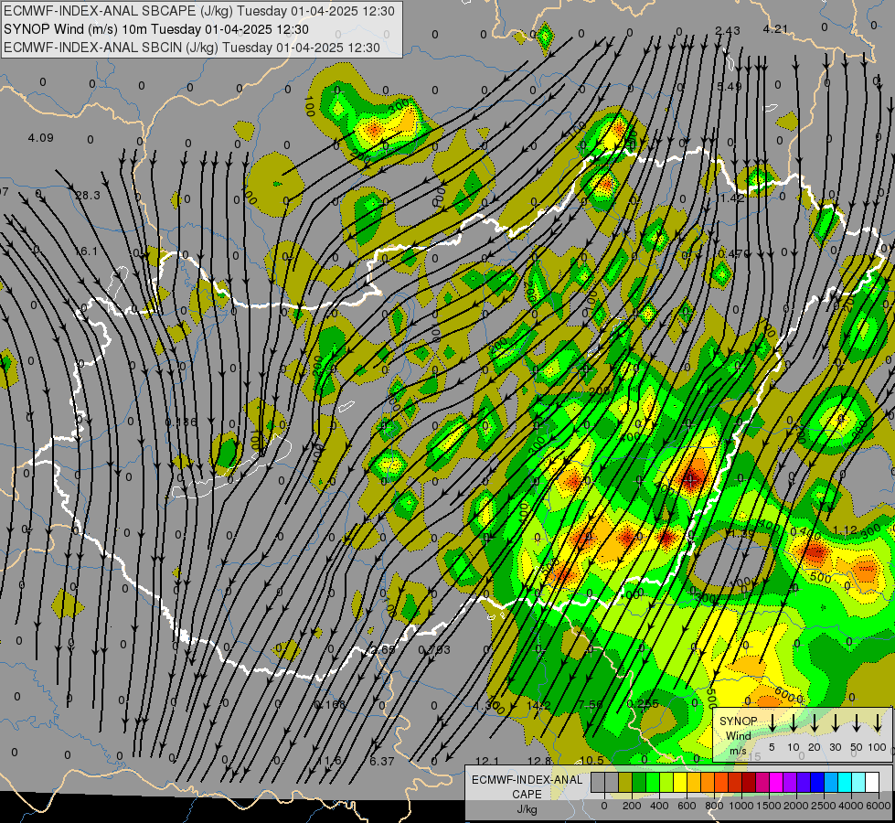Click the '14.2' value on the map
Viewport: 895px width, 823px height.
click(538, 705)
